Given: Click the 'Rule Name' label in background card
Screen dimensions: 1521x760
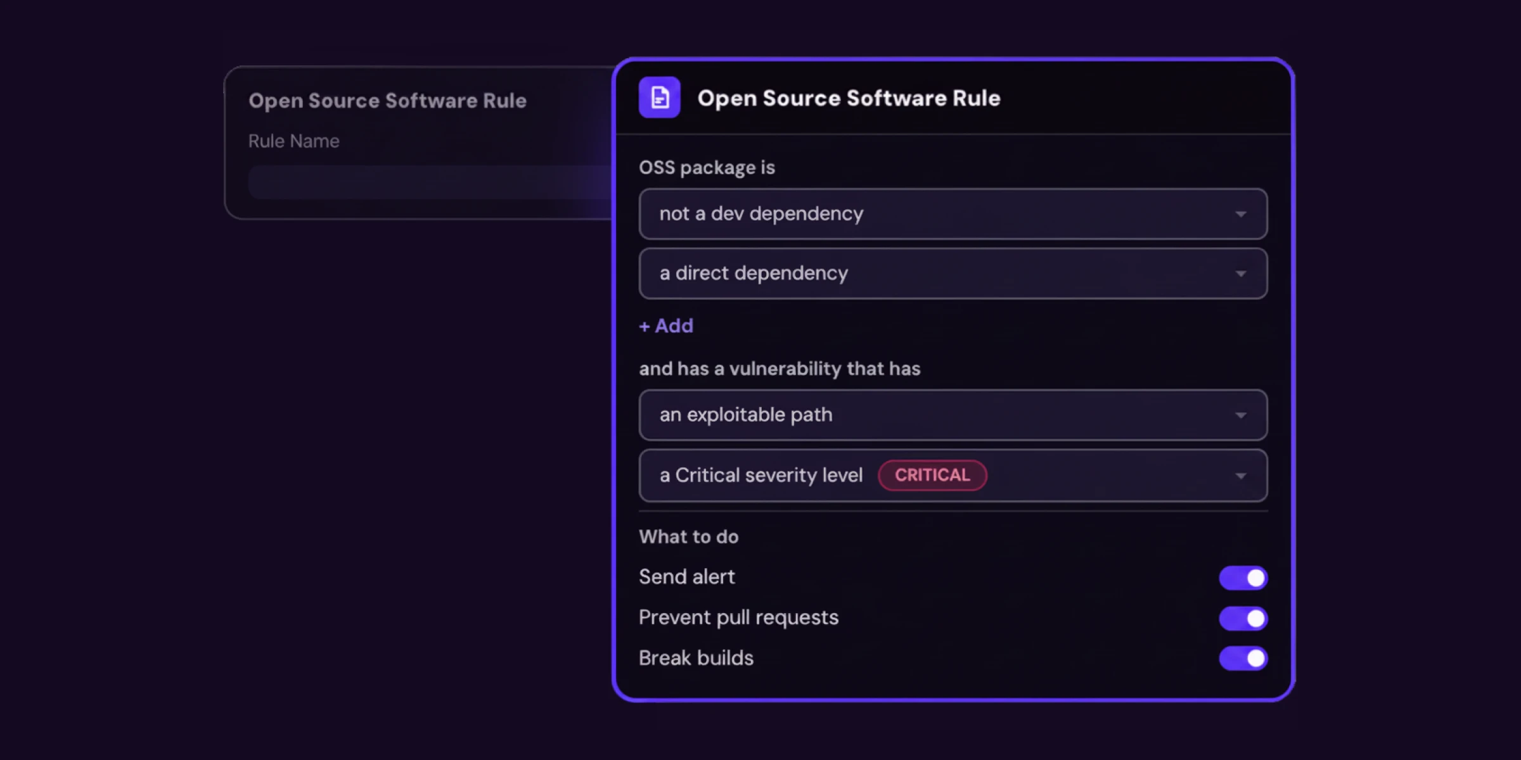Looking at the screenshot, I should (x=293, y=141).
